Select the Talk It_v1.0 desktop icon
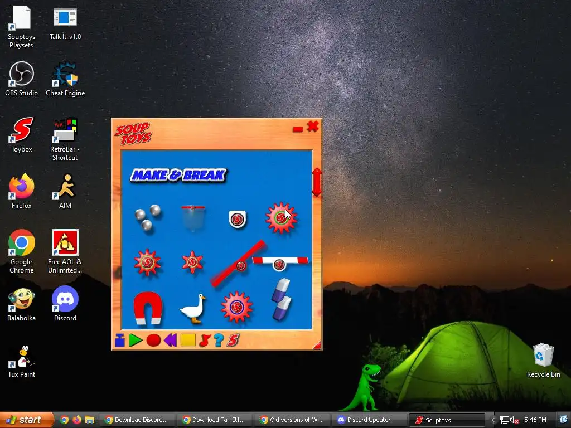Screen dimensions: 571x428 click(x=65, y=23)
